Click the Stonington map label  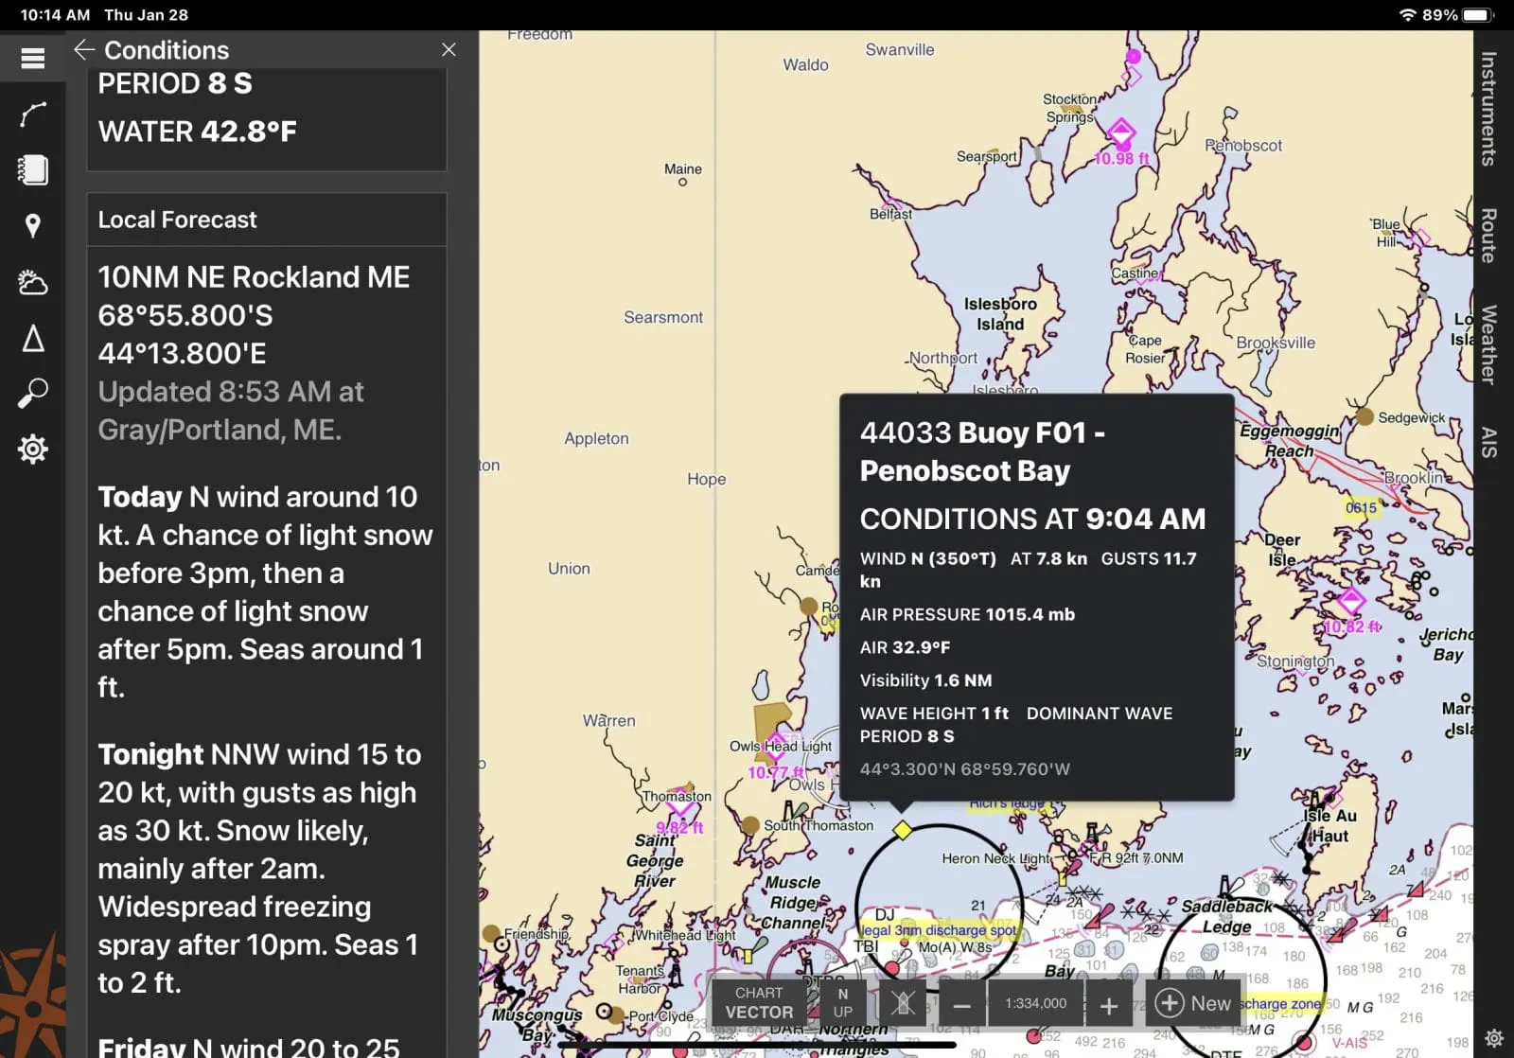click(x=1295, y=661)
